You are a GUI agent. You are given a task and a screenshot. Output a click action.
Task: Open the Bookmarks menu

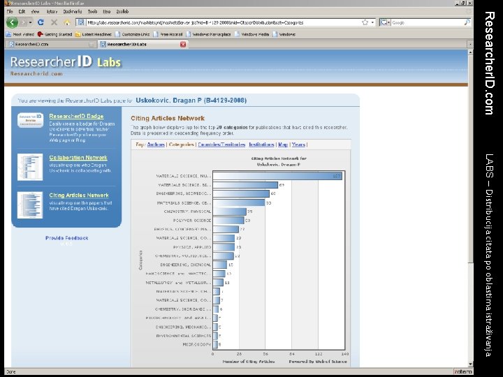[73, 11]
